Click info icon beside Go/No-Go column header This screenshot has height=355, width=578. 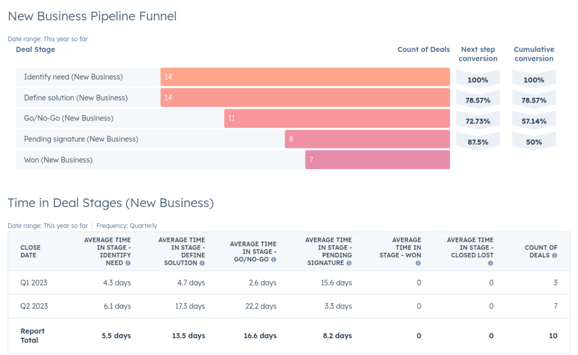coord(274,259)
